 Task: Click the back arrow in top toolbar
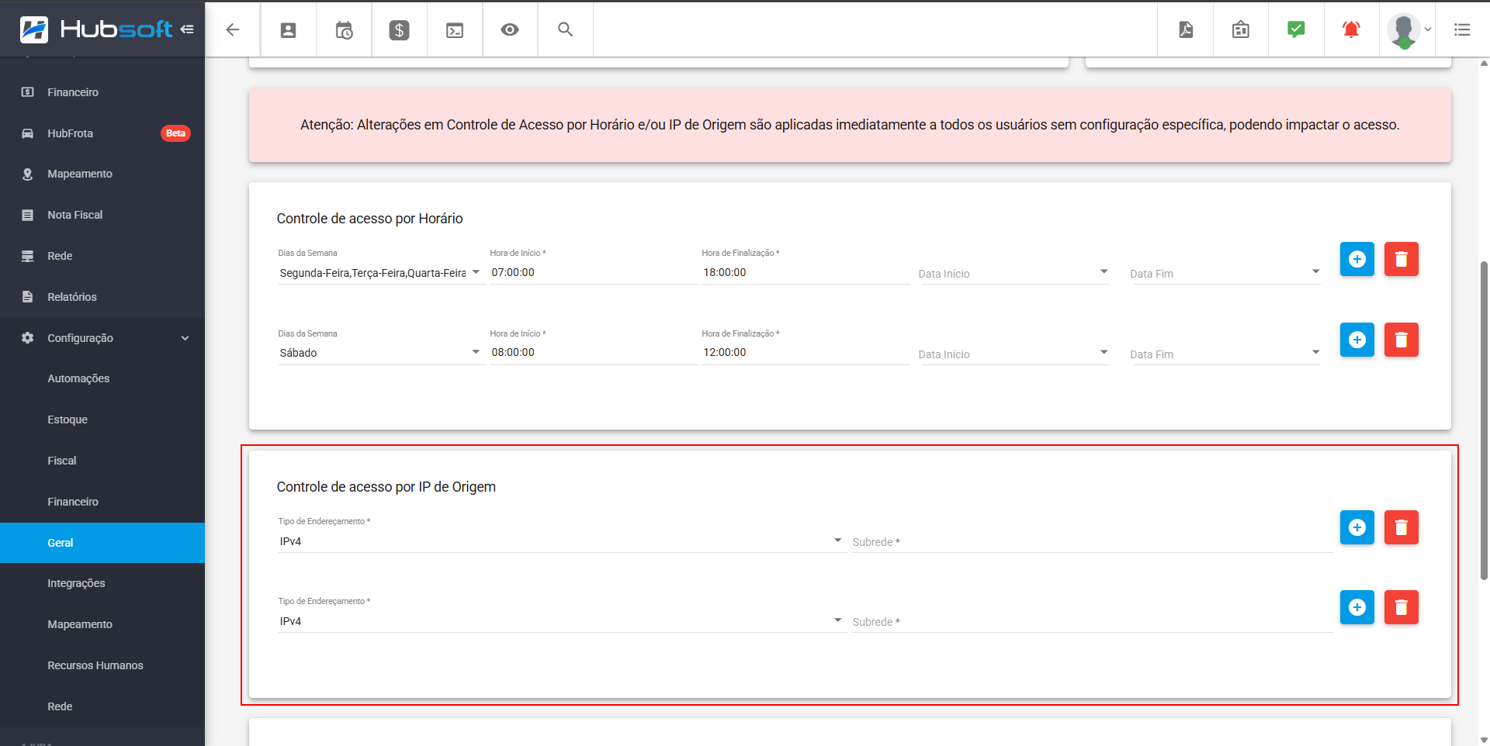click(x=232, y=29)
